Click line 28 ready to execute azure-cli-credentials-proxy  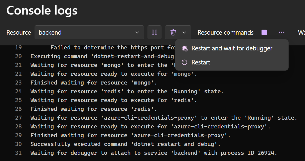pos(150,126)
